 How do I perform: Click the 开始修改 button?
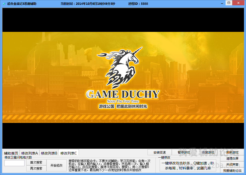pos(57,165)
